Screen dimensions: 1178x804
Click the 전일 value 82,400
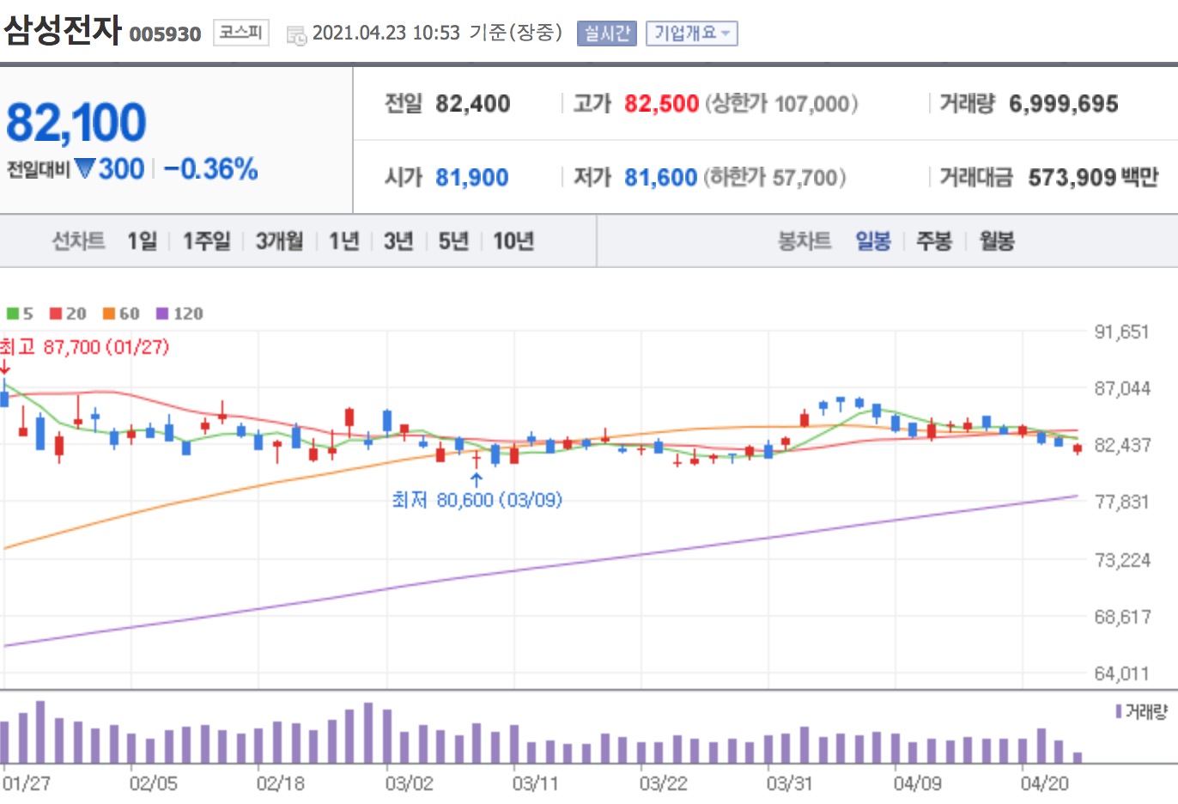(473, 104)
